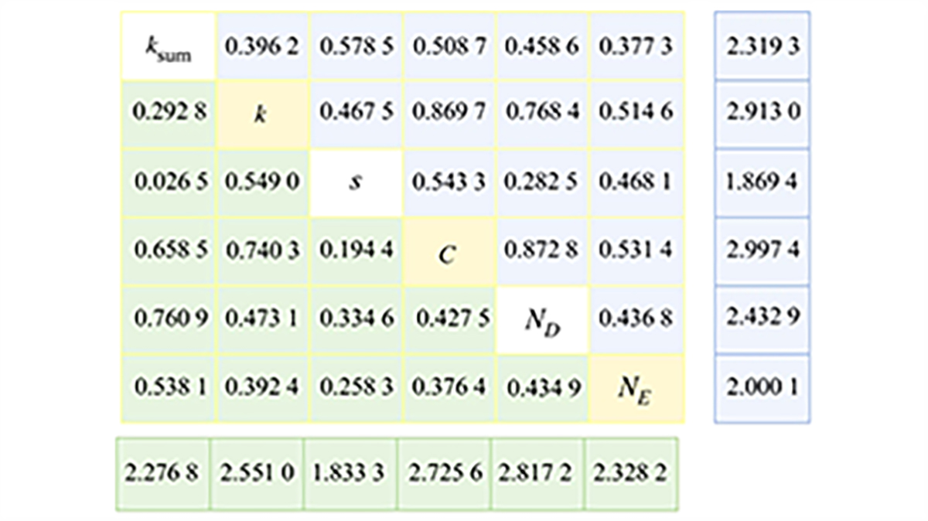This screenshot has width=928, height=521.
Task: Click the cell containing 0.396 2
Action: 262,48
